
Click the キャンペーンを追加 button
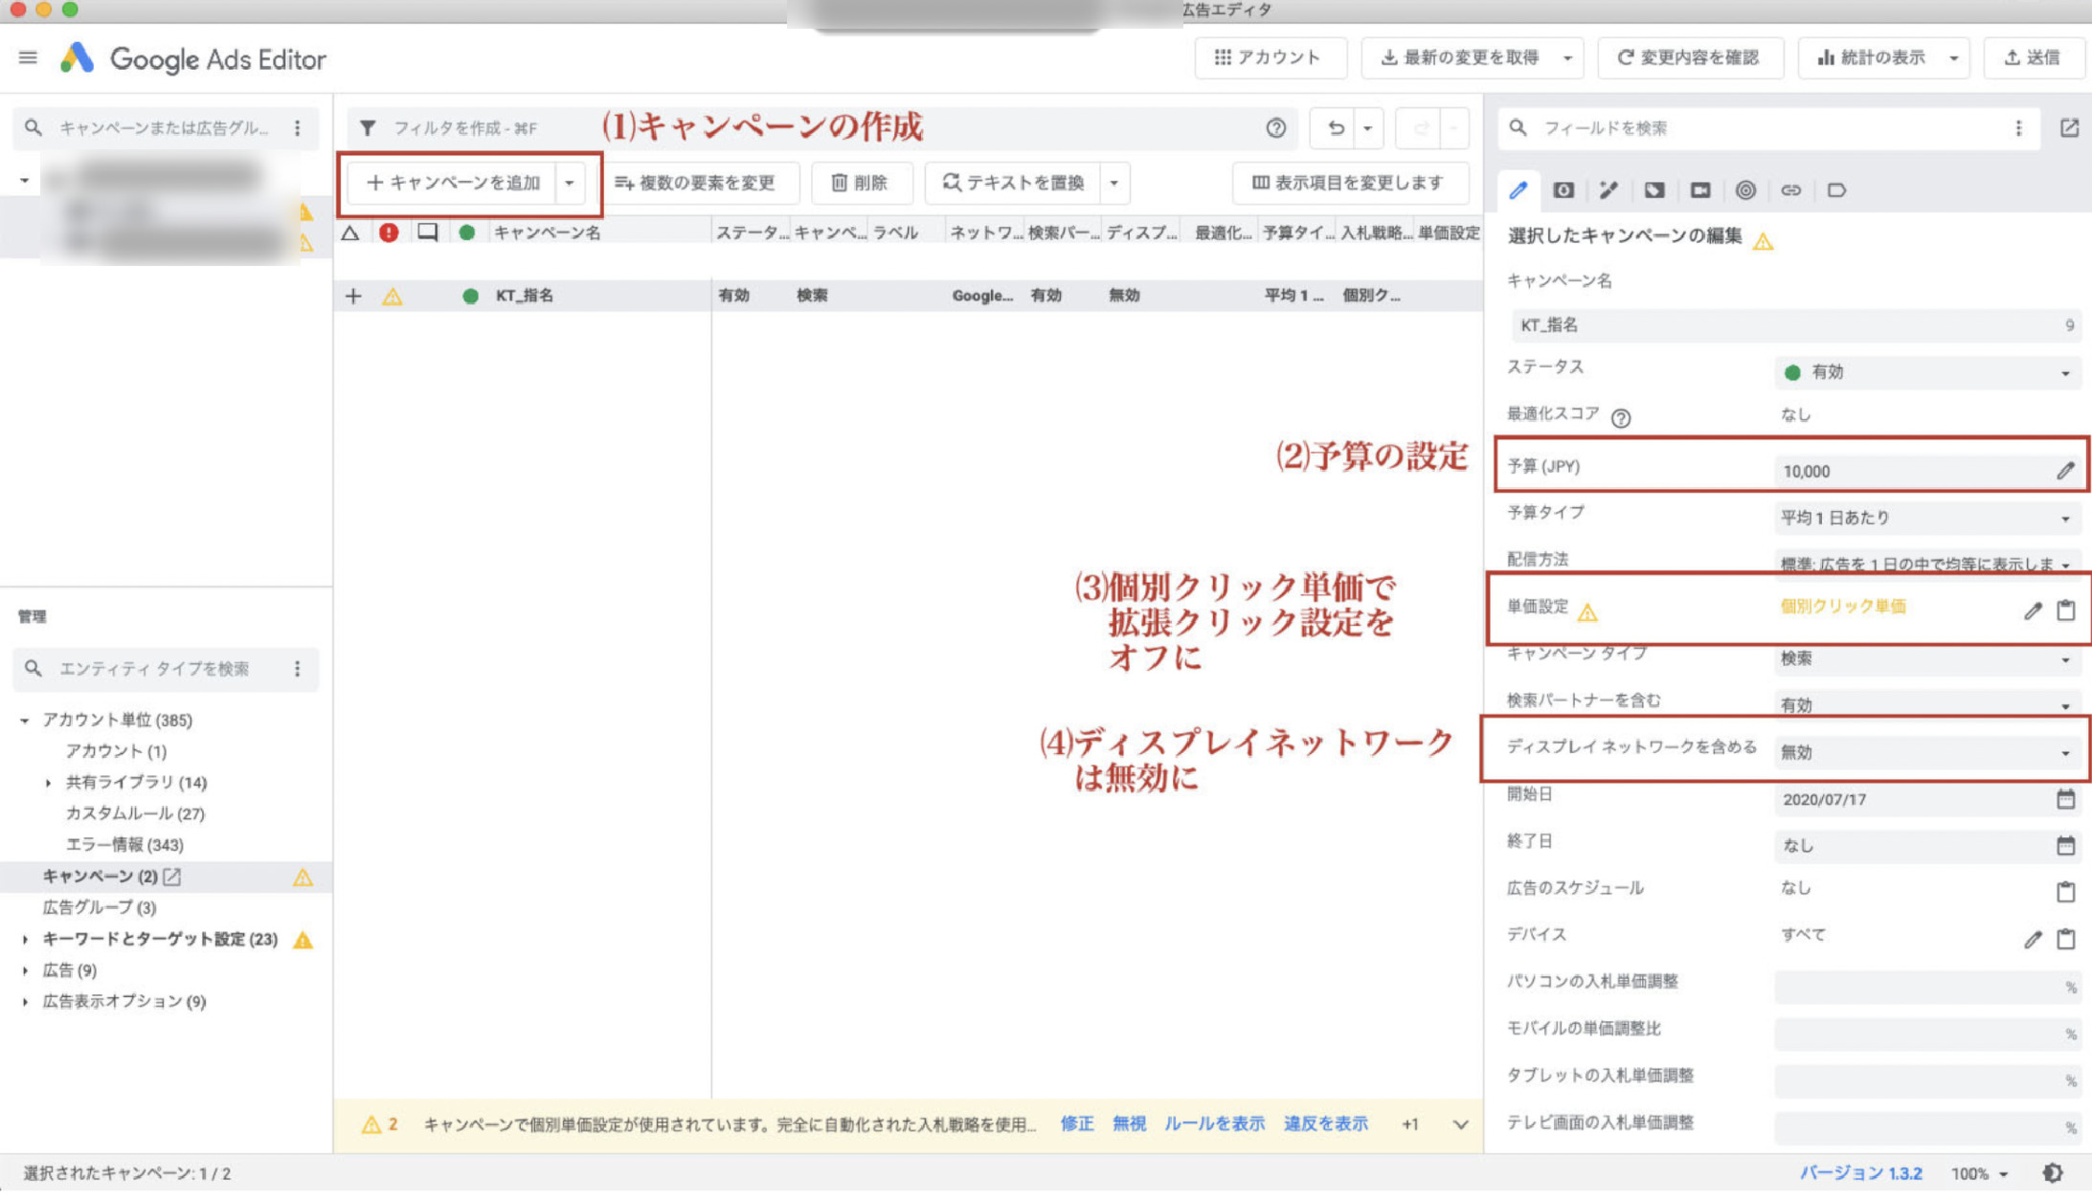[x=453, y=183]
